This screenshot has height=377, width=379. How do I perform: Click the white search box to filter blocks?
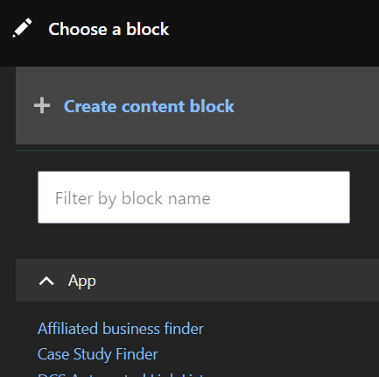pyautogui.click(x=193, y=197)
